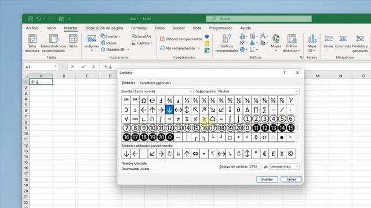Switch to the Inicio tab
The image size is (371, 208).
(52, 28)
